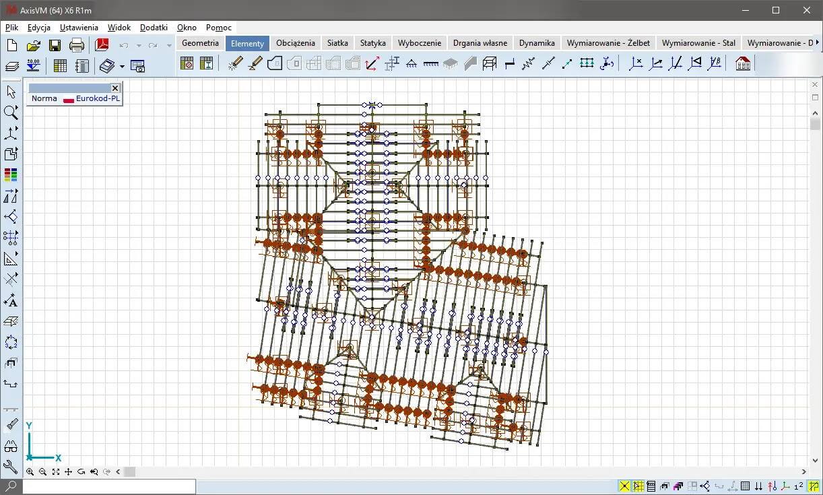Image resolution: width=823 pixels, height=495 pixels.
Task: Expand the layers book dropdown arrow
Action: click(122, 66)
